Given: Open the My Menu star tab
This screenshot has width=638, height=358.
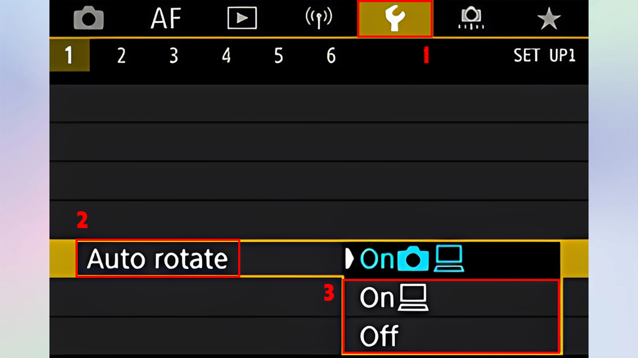Looking at the screenshot, I should coord(549,19).
